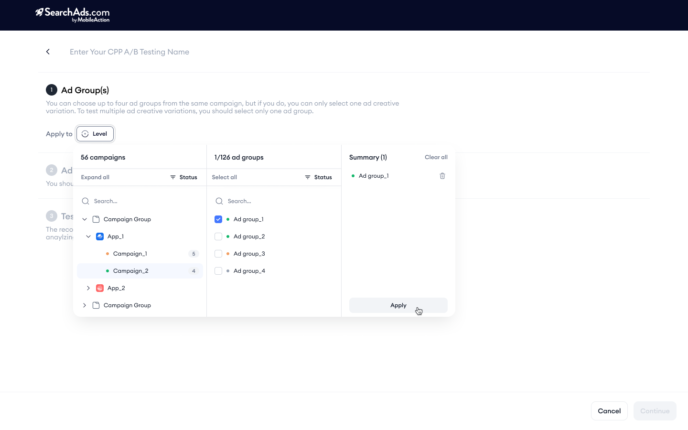Click Expand all in campaigns column
Screen dimensions: 688x430
tap(95, 177)
